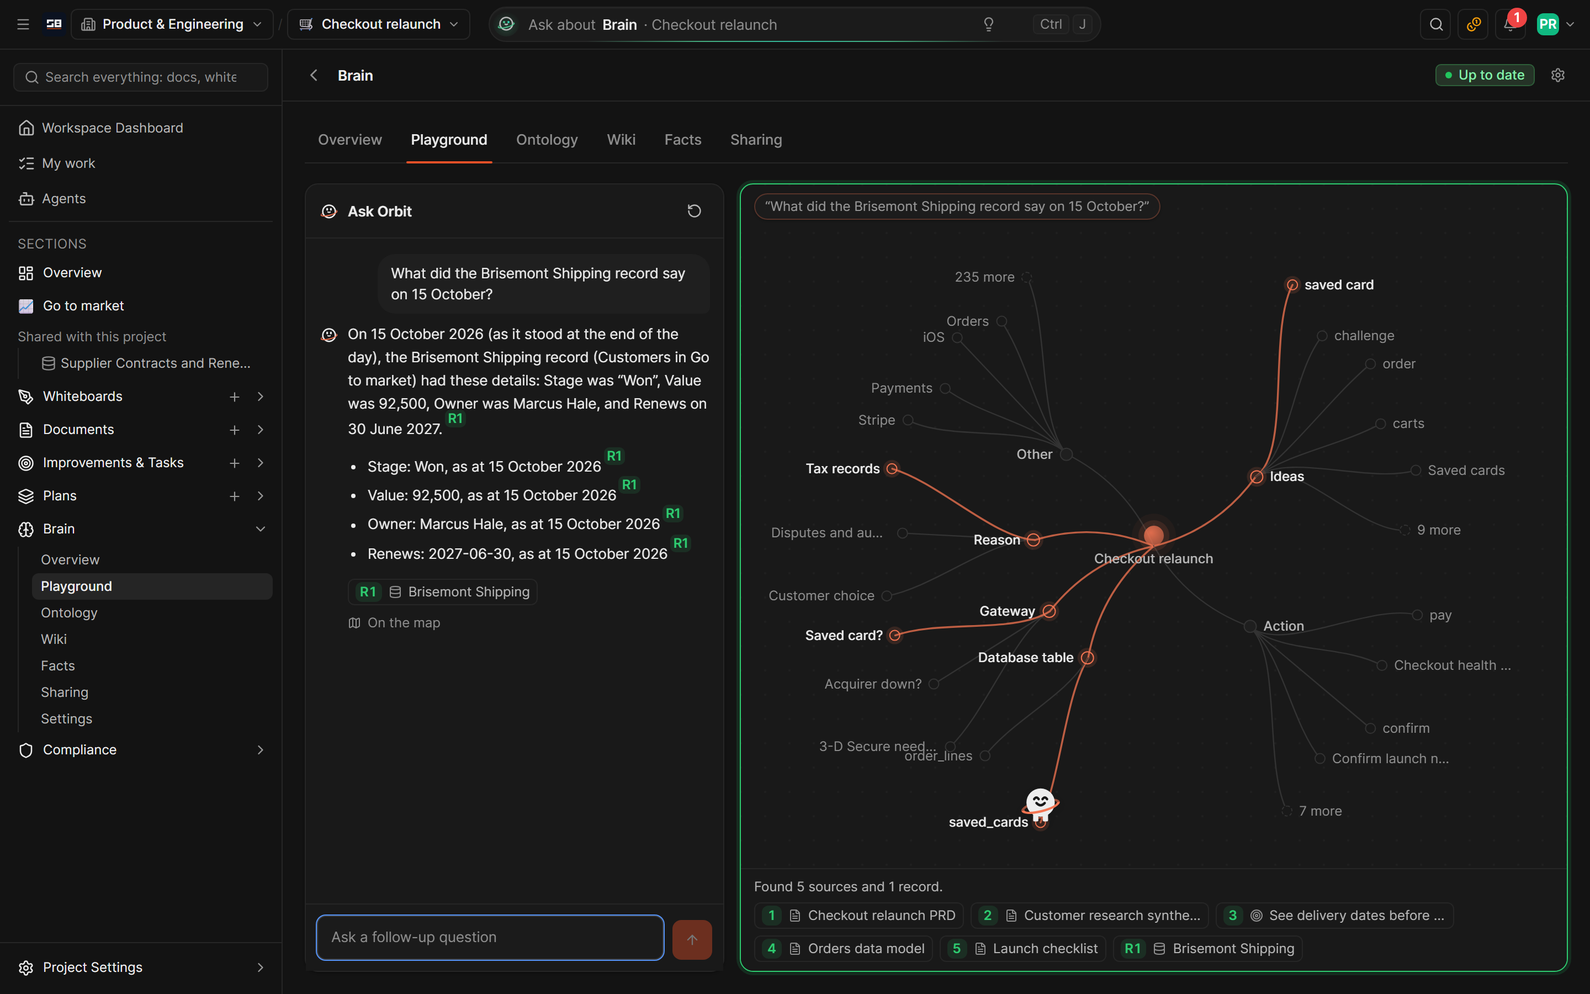This screenshot has width=1590, height=994.
Task: Open source 4 Orders data model
Action: (x=844, y=948)
